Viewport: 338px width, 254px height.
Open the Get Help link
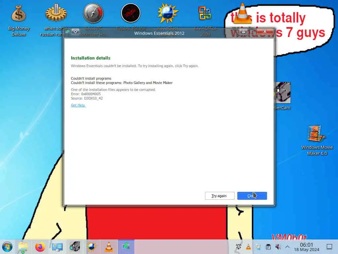pyautogui.click(x=78, y=105)
